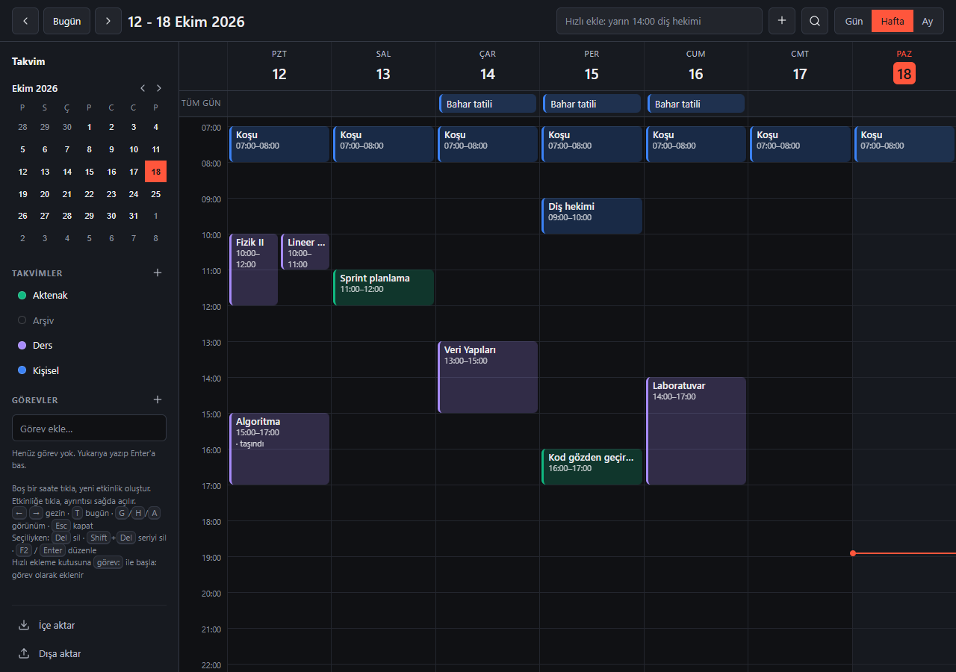
Task: Click the current time indicator on Sunday
Action: (904, 553)
